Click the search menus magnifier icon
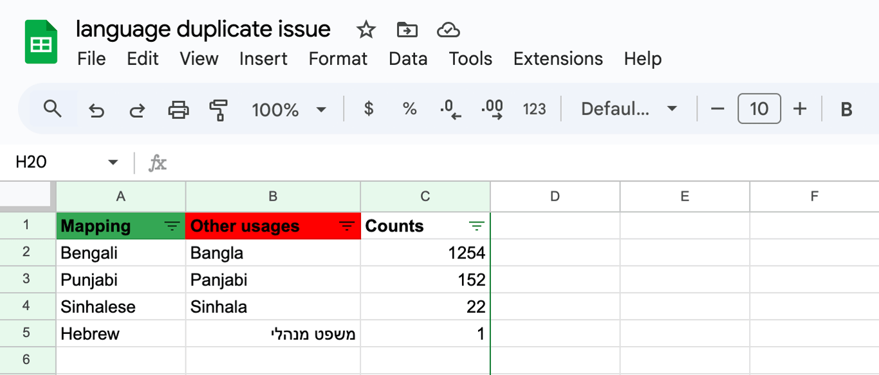Viewport: 879px width, 375px height. point(52,109)
